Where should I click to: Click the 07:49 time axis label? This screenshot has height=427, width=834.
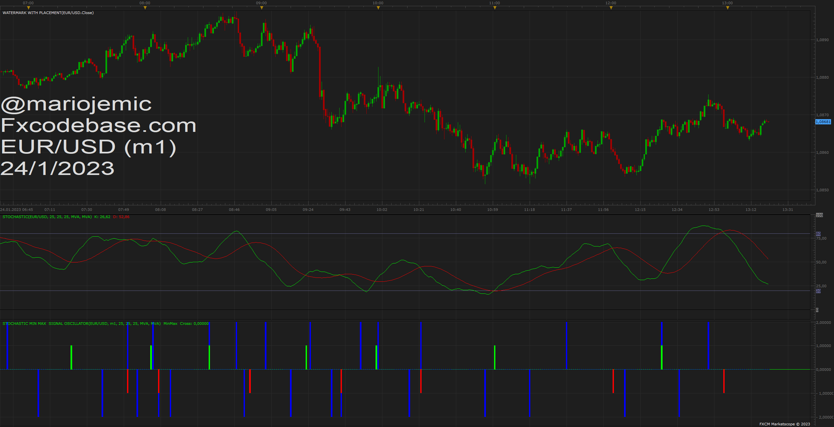123,210
